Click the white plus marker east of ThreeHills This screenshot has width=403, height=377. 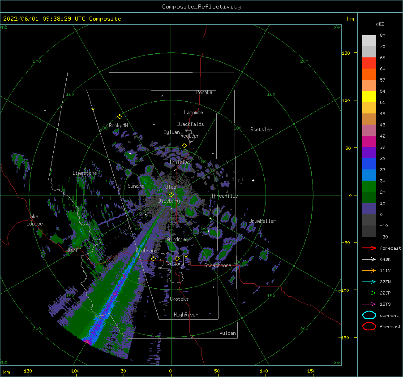[x=253, y=180]
